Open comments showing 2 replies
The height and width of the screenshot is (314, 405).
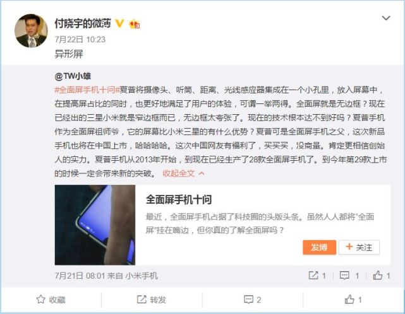coord(252,299)
